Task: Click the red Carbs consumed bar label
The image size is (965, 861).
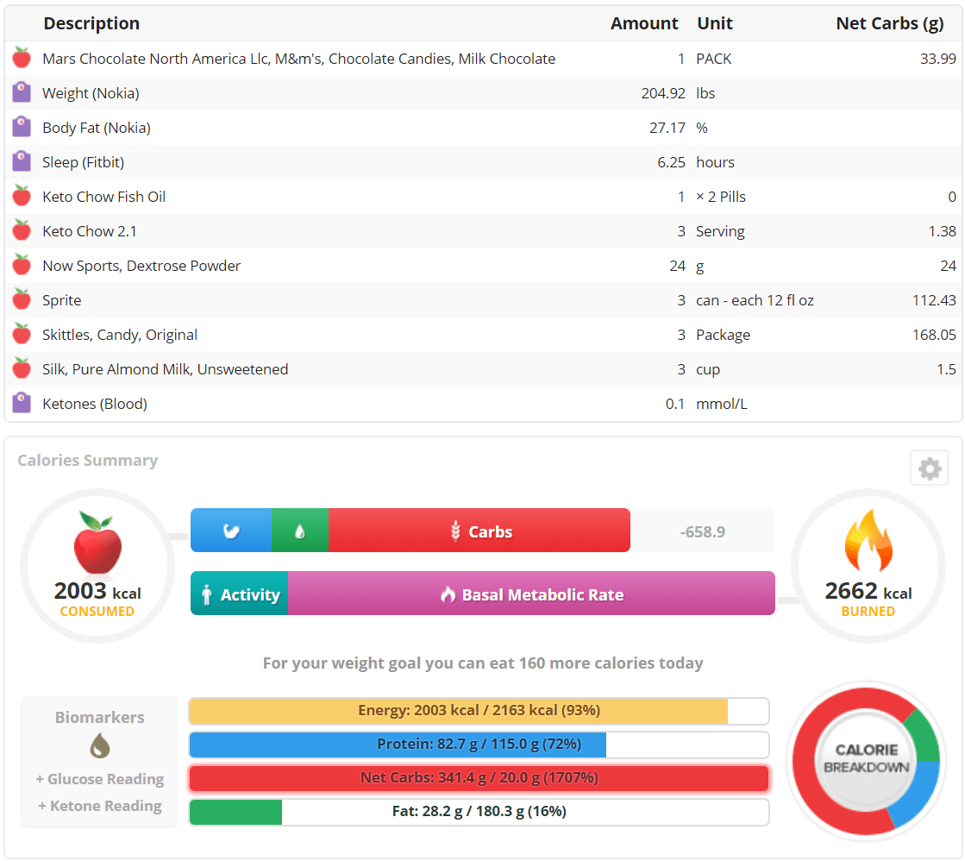Action: tap(491, 531)
